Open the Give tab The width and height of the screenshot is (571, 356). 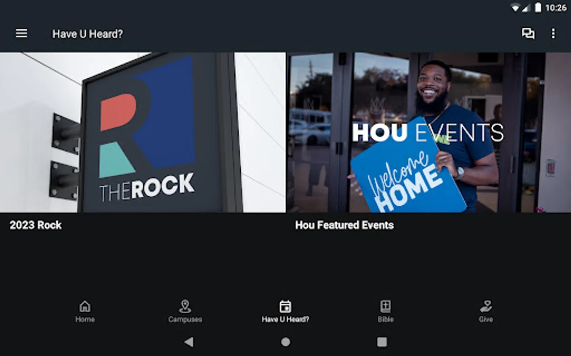[486, 311]
